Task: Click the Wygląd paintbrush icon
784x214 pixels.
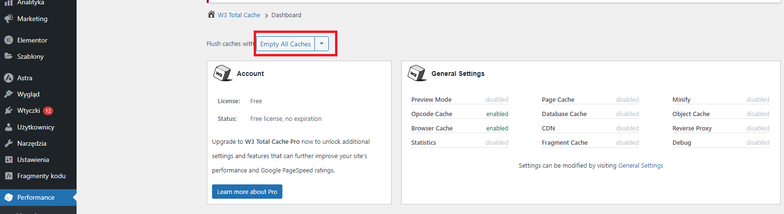Action: click(x=9, y=94)
